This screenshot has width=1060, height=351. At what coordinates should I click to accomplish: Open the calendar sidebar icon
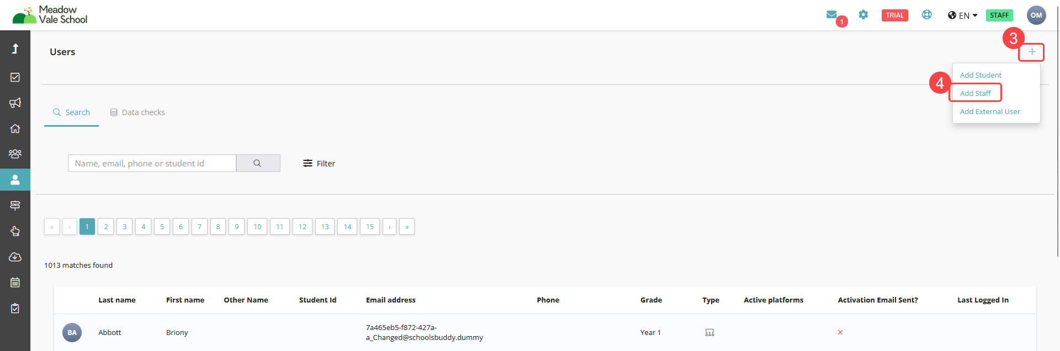tap(15, 283)
